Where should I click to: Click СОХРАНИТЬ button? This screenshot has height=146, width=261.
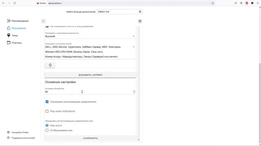(x=91, y=138)
